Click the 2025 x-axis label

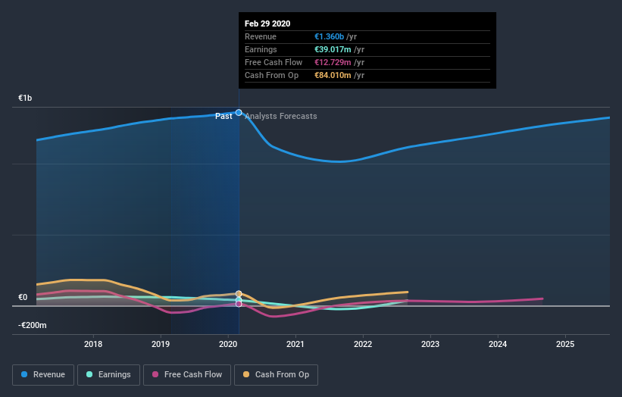coord(565,344)
